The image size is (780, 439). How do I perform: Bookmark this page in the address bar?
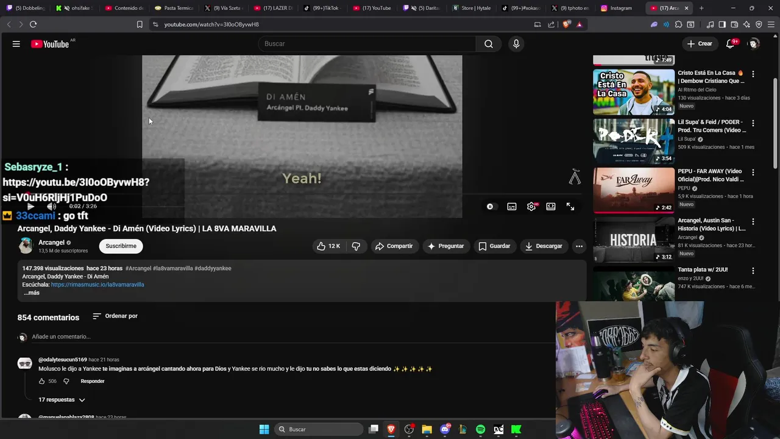coord(140,24)
